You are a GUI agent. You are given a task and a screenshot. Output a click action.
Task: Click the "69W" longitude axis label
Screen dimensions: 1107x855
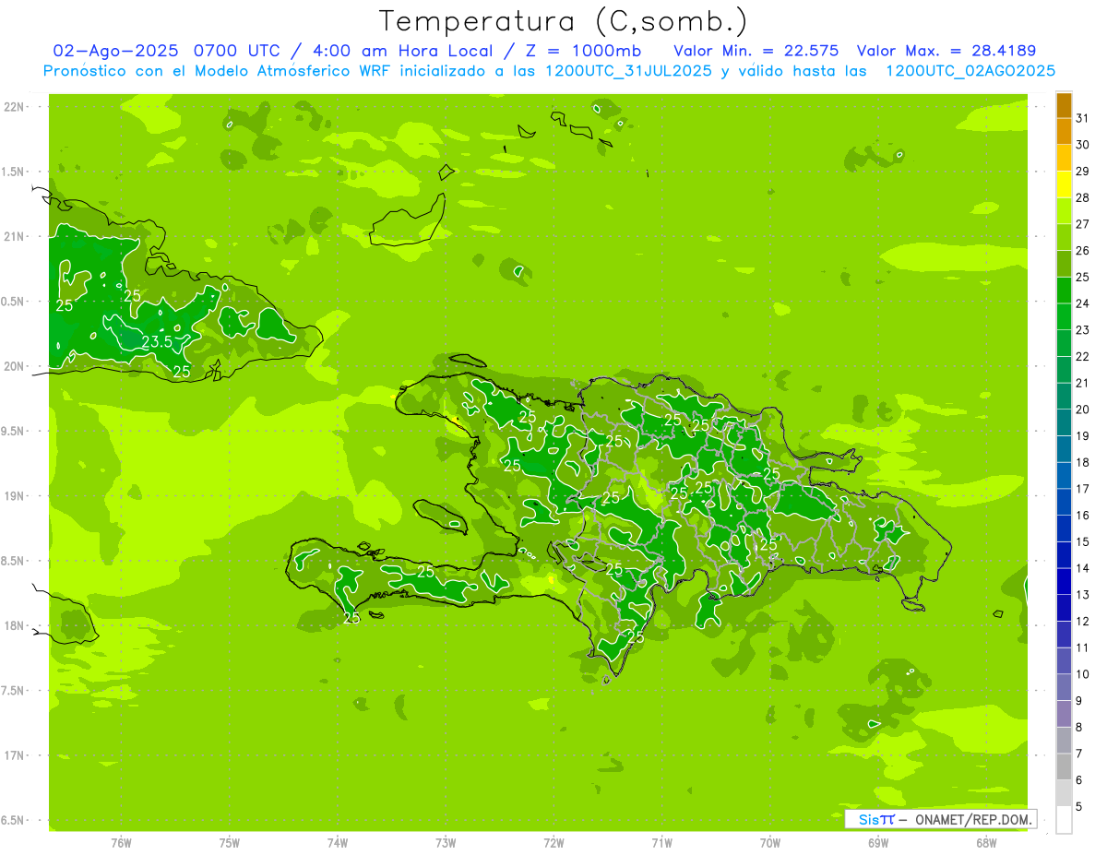coord(878,842)
